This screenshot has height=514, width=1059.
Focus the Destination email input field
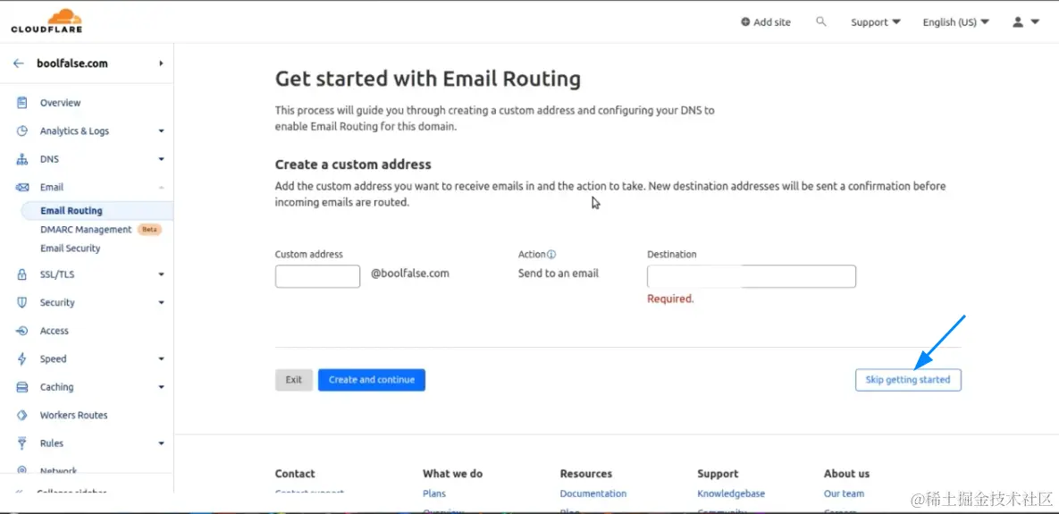[x=751, y=276]
